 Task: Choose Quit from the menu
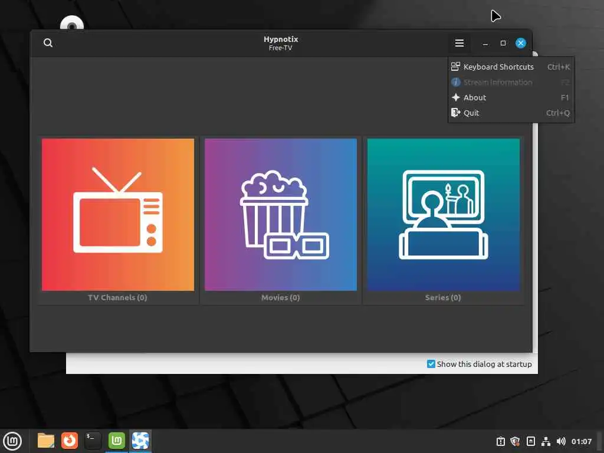[511, 113]
